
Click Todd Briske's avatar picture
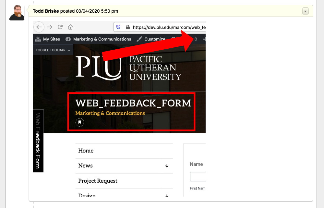pyautogui.click(x=17, y=13)
